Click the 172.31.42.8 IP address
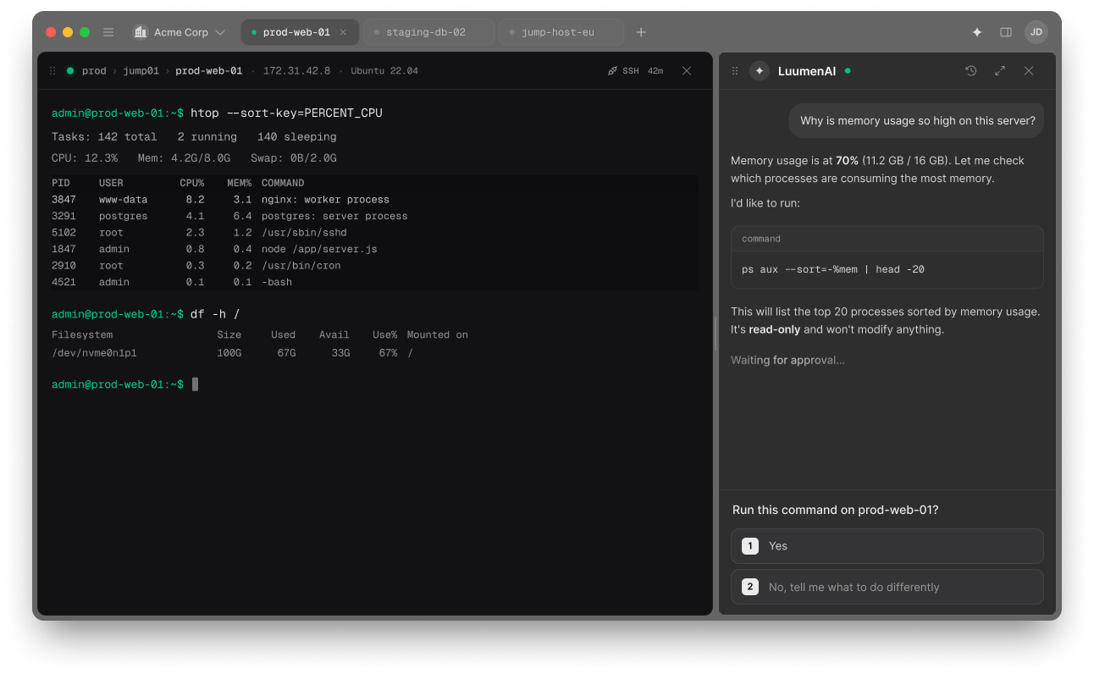The height and width of the screenshot is (674, 1094). [296, 71]
